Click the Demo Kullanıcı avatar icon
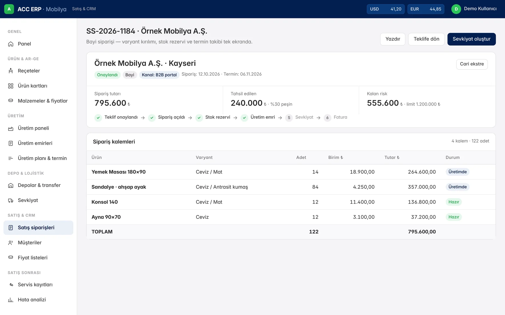Viewport: 505px width, 315px height. click(x=456, y=9)
